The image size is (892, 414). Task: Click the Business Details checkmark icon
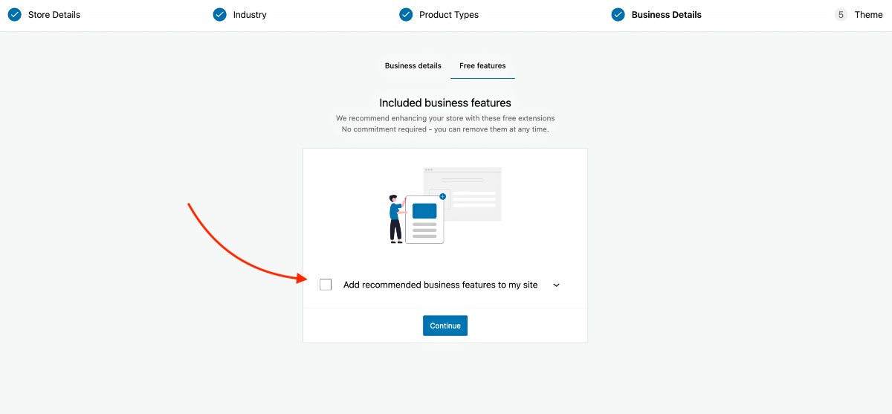click(618, 14)
